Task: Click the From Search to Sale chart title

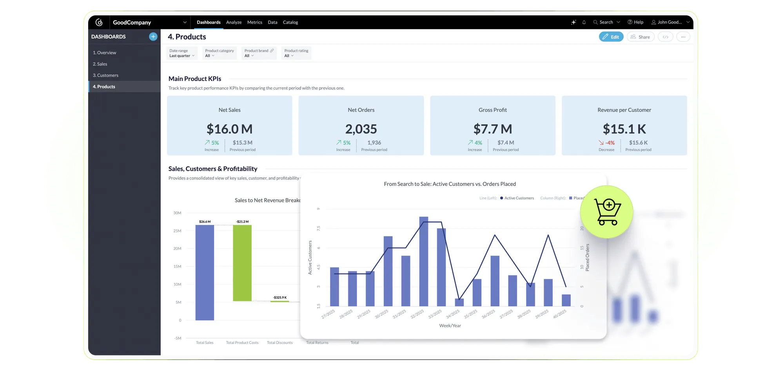Action: (x=450, y=184)
